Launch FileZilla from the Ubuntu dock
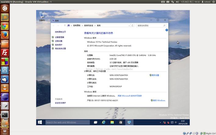 point(5,53)
